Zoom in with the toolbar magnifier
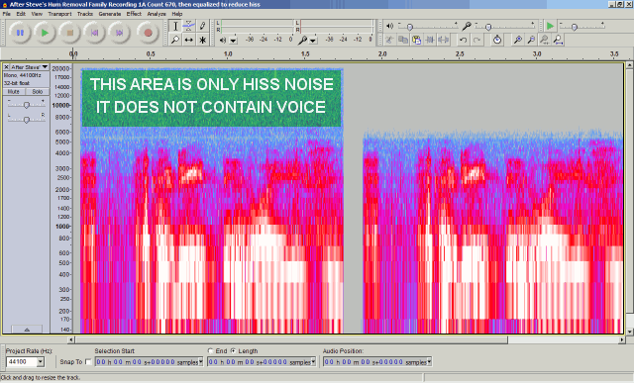634x383 pixels. [x=517, y=40]
